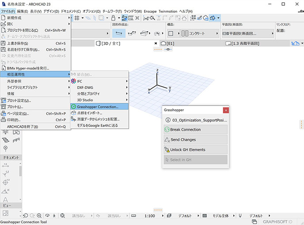This screenshot has width=304, height=225.
Task: Click Grasshopper Connection menu entry
Action: (x=99, y=107)
